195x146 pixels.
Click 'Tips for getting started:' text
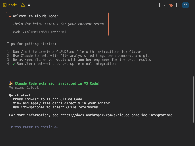(32, 44)
